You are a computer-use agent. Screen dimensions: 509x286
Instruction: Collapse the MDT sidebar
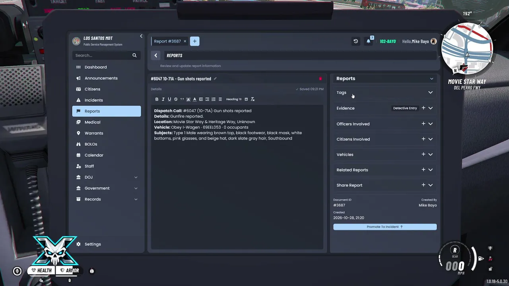click(141, 37)
